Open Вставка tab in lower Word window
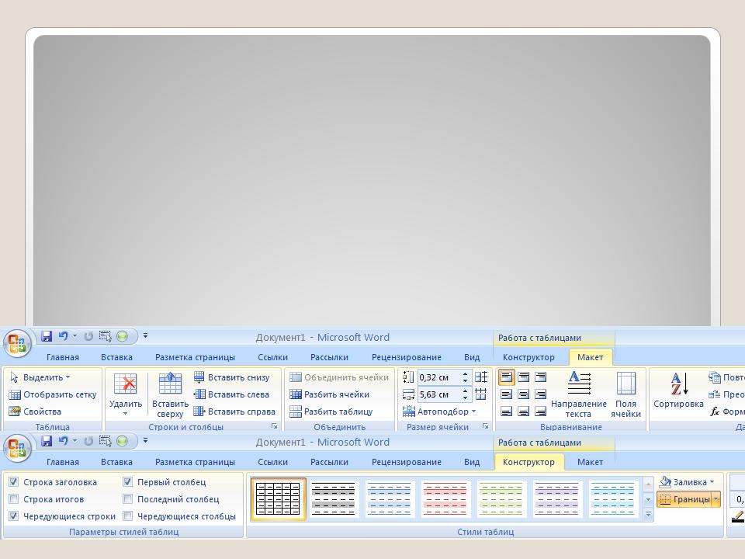This screenshot has width=745, height=559. click(116, 462)
